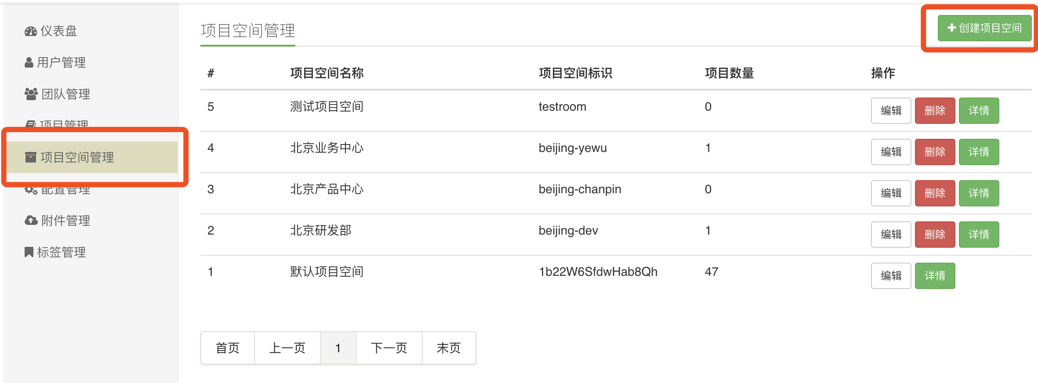The width and height of the screenshot is (1038, 383).
Task: Click the tag management bookmark icon
Action: click(29, 252)
